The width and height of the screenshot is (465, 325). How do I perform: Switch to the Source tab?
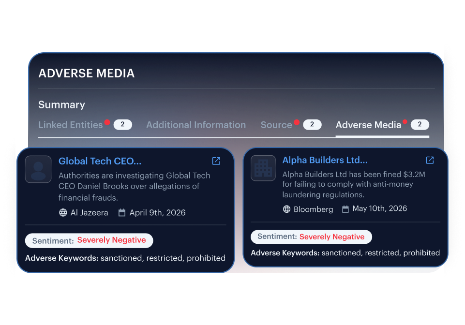tap(276, 125)
